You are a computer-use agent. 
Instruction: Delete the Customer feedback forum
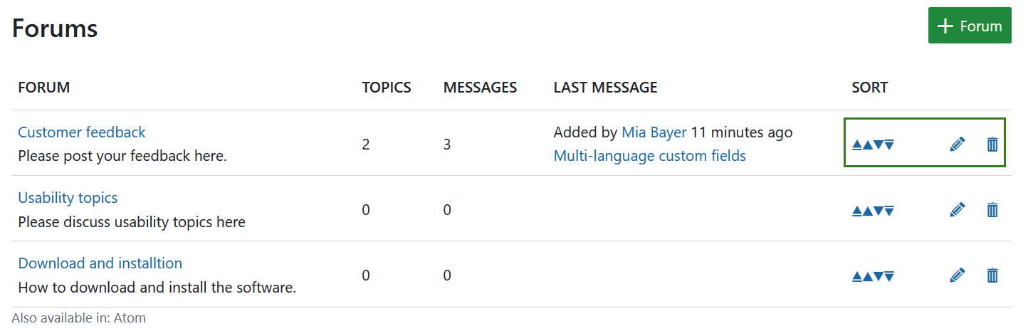point(992,145)
